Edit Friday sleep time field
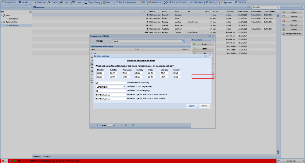Image resolution: width=305 pixels, height=163 pixels. (x=151, y=77)
